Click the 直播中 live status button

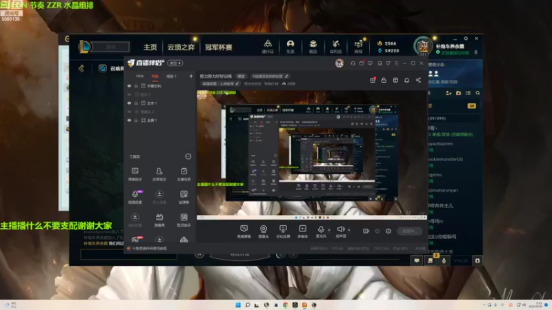pos(409,231)
